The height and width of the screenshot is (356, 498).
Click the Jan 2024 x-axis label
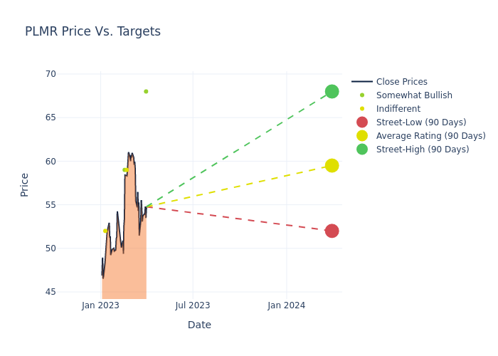[287, 305]
